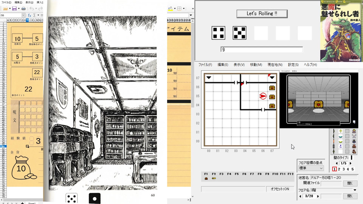Select wall type number 2

(x=339, y=169)
